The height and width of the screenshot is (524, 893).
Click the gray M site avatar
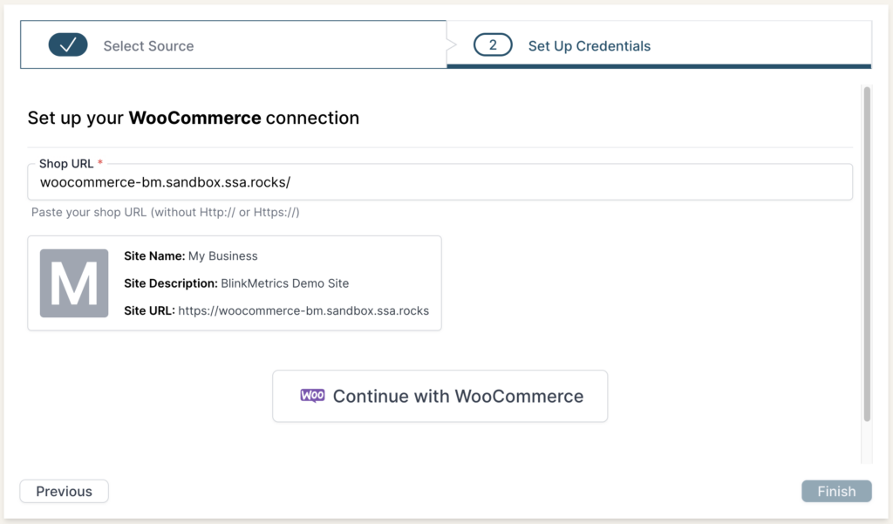(x=74, y=283)
